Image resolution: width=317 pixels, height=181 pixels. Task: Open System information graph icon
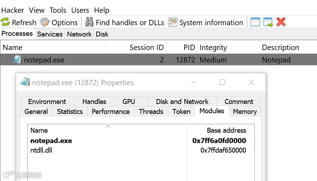173,22
